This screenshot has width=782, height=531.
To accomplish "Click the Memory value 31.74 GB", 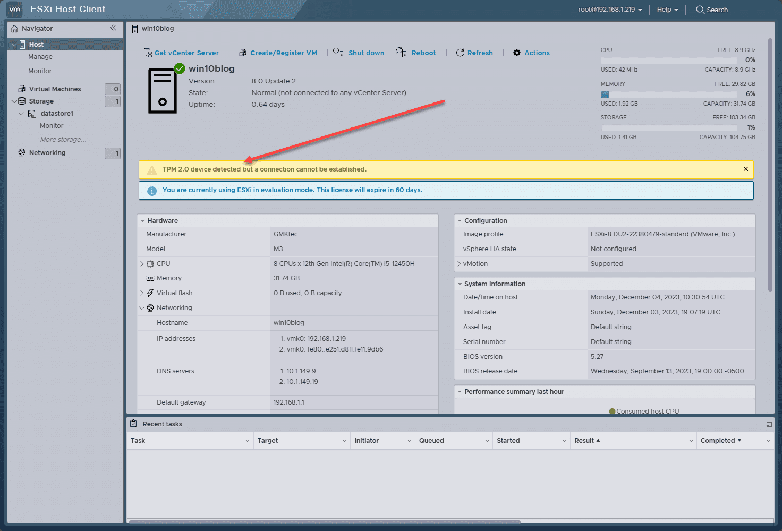I will [x=286, y=278].
